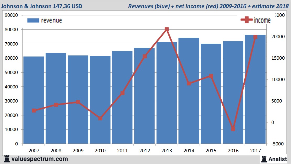Click the red income legend marker
The height and width of the screenshot is (164, 291).
coord(246,20)
